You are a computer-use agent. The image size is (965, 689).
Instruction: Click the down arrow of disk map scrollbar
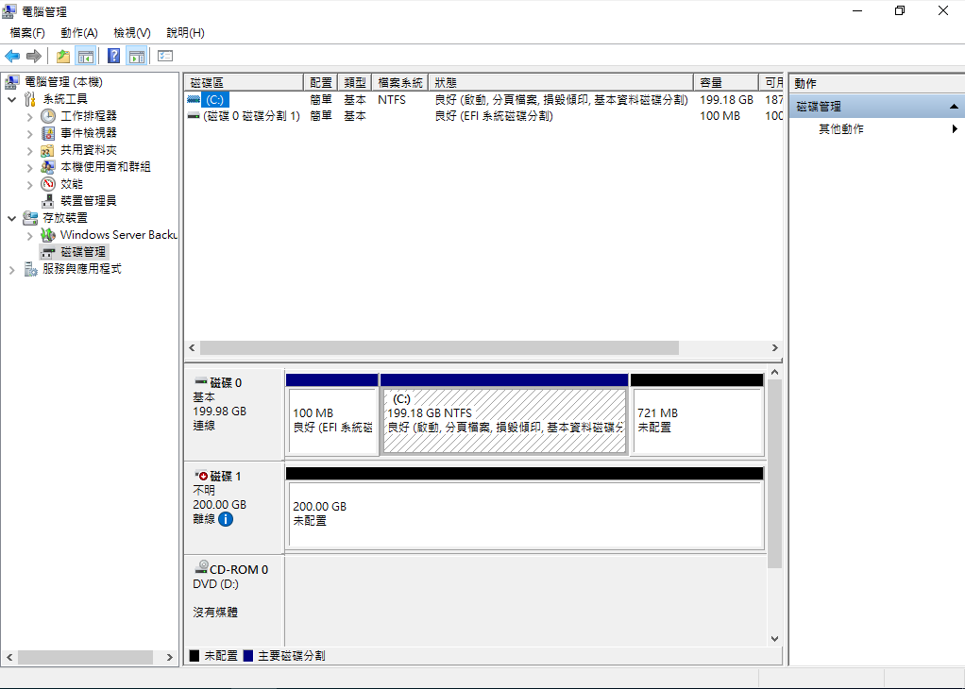click(775, 639)
